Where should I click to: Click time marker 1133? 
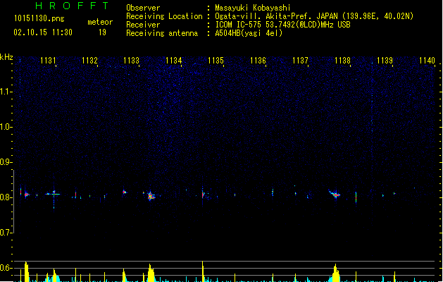click(x=132, y=61)
